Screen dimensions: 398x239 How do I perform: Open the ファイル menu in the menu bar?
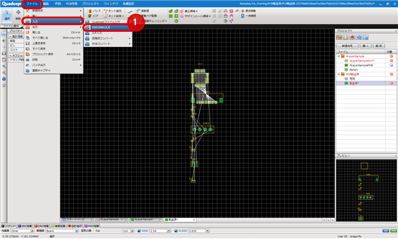point(32,3)
